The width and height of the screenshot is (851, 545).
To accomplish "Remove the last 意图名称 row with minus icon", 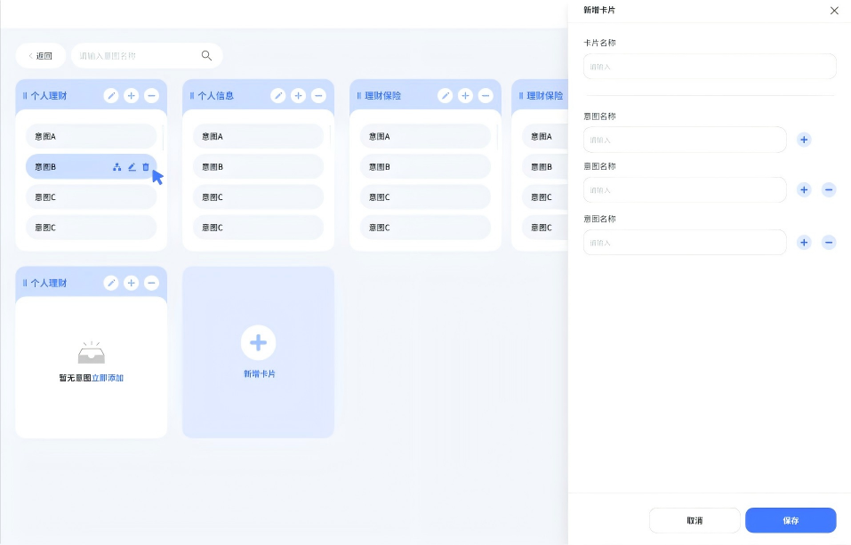I will pyautogui.click(x=828, y=243).
